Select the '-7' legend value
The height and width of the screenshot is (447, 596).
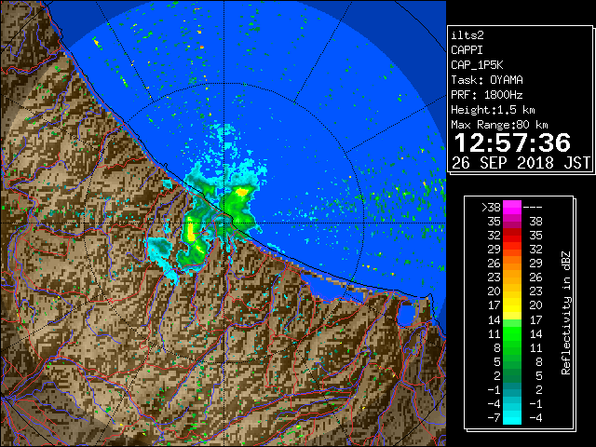tap(494, 418)
